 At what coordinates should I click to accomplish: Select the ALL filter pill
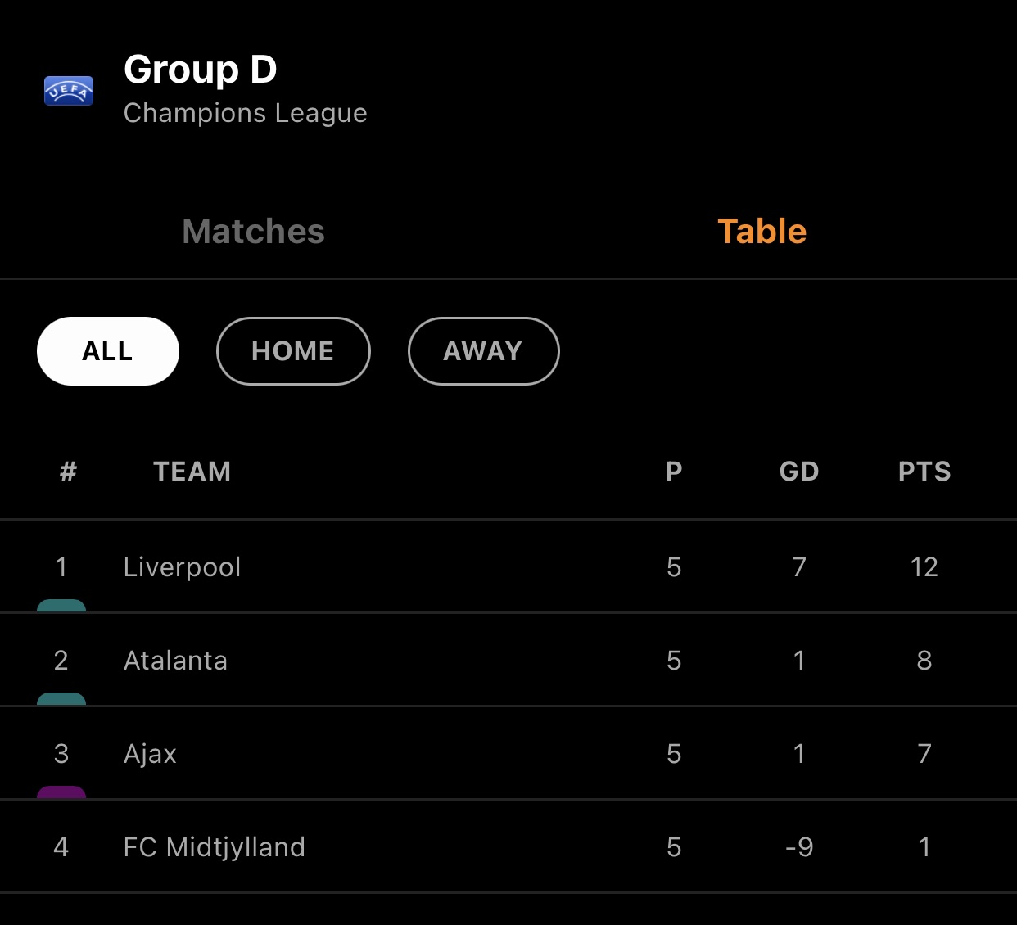(108, 351)
